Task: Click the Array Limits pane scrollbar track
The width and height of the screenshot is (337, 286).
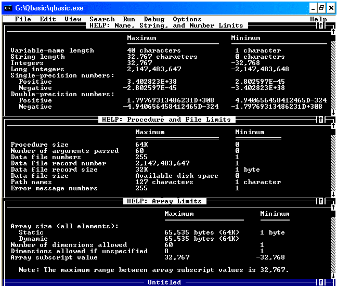Action: click(x=333, y=245)
